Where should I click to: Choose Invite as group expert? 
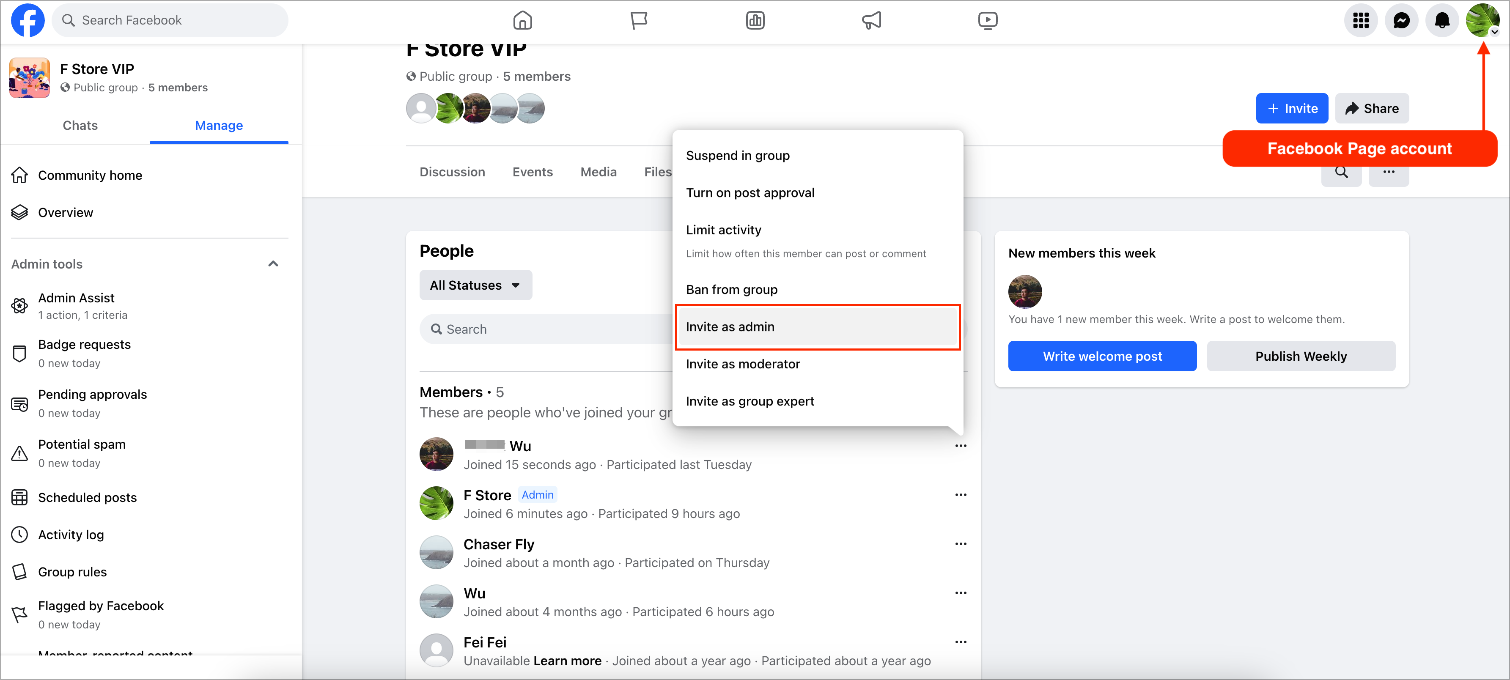[817, 402]
